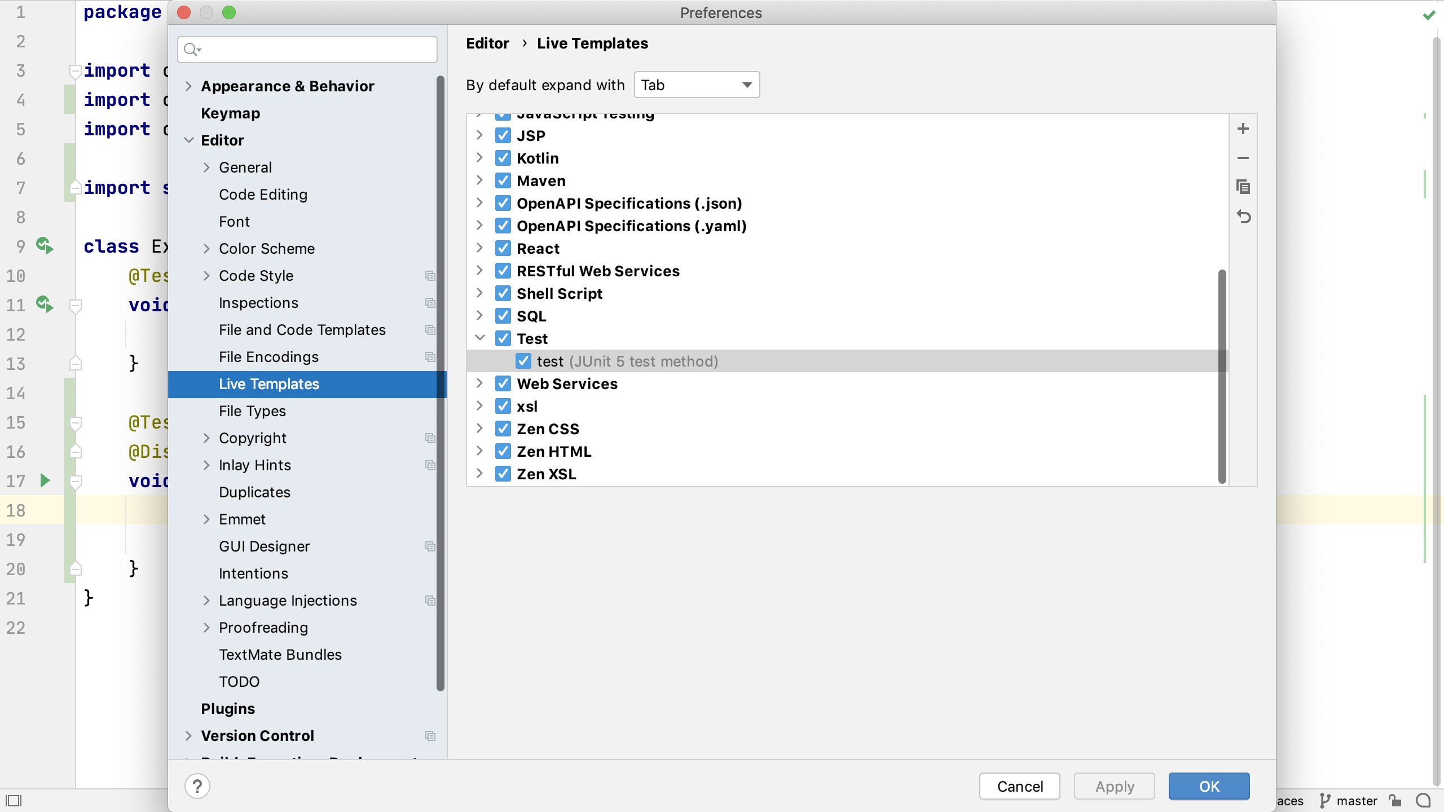This screenshot has width=1444, height=812.
Task: Uncheck the JSP template group checkbox
Action: (503, 136)
